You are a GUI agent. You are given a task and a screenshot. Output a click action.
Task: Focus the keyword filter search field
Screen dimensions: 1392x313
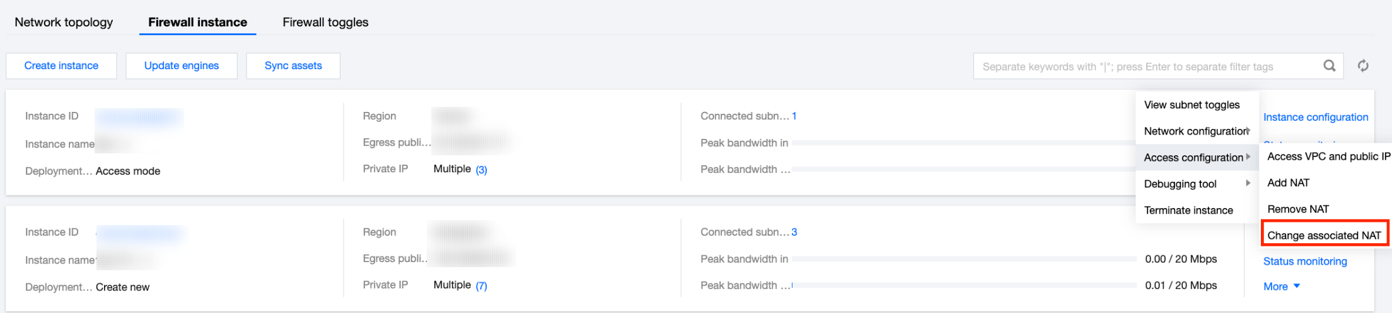click(1144, 67)
